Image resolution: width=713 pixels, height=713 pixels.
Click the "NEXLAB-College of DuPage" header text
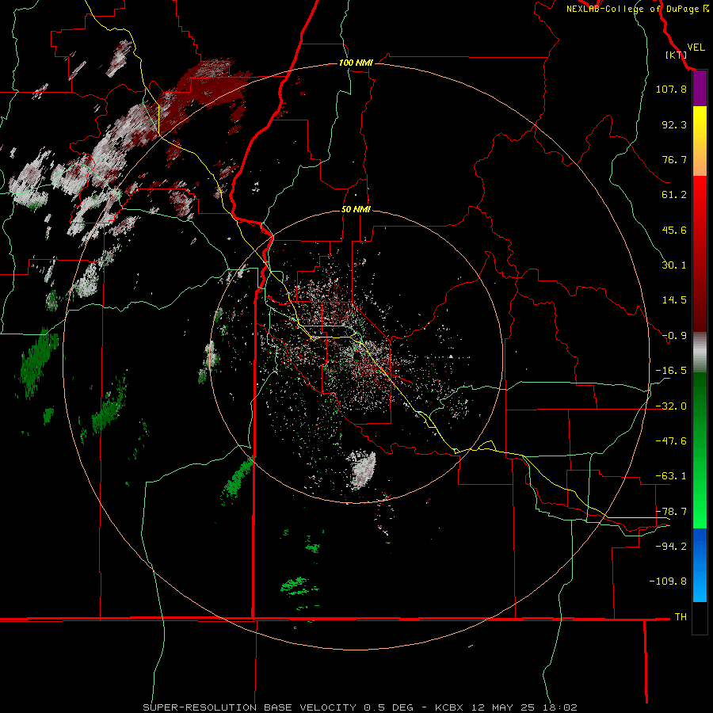point(634,9)
